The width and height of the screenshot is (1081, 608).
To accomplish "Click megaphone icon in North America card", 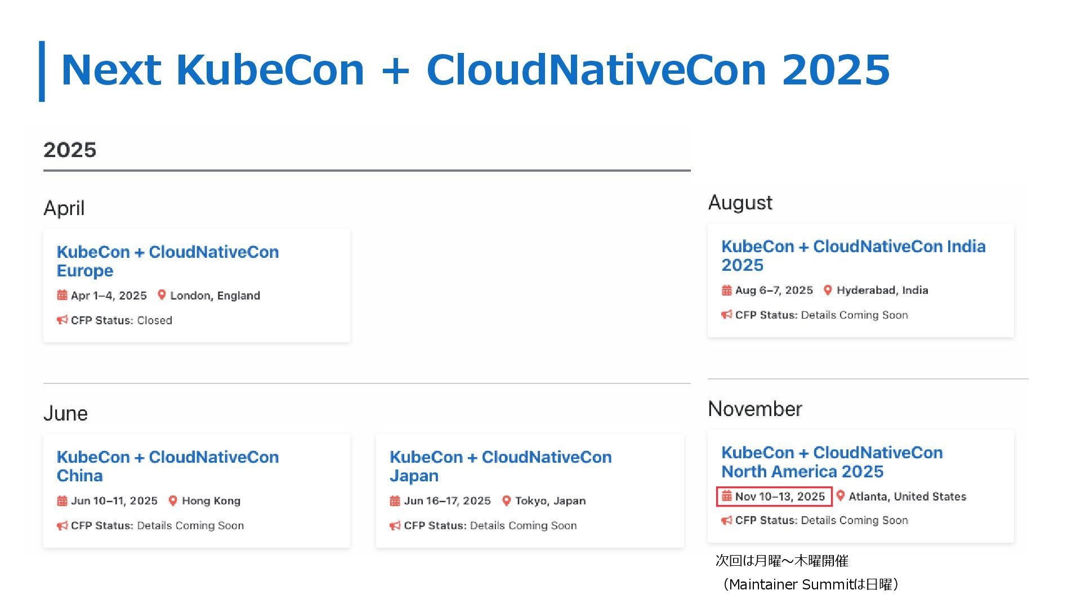I will point(726,520).
